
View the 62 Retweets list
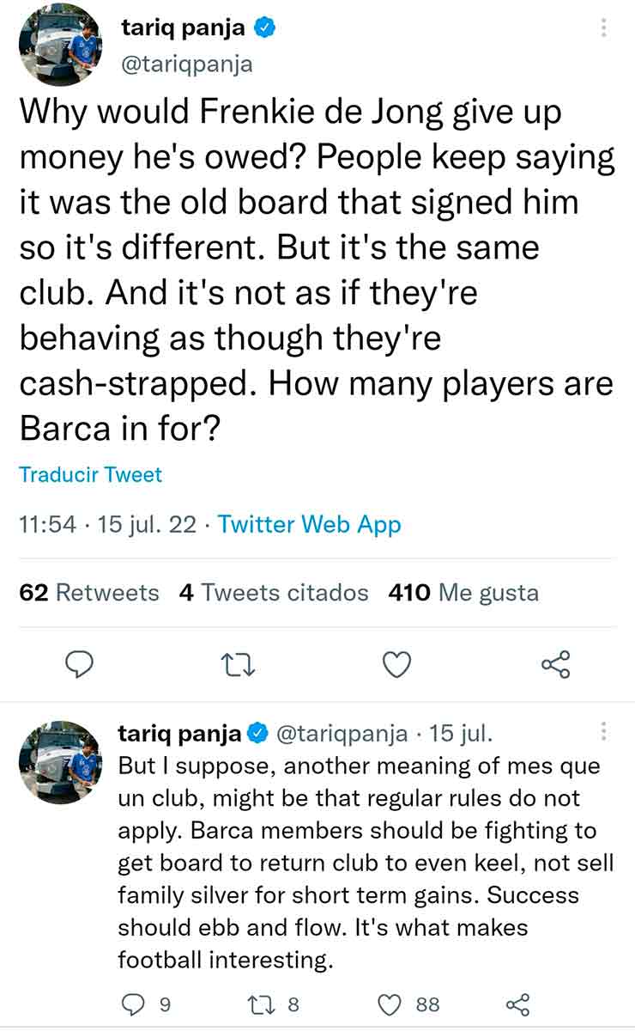(x=89, y=593)
